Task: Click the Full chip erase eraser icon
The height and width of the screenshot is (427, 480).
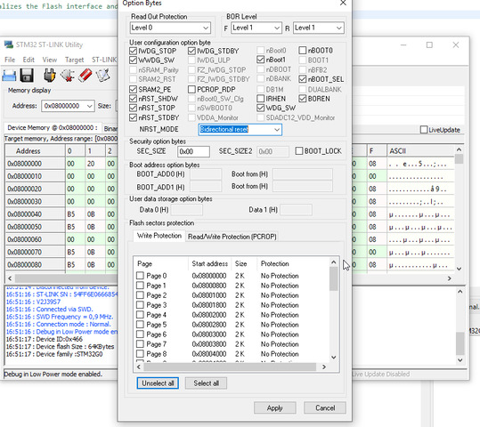Action: pyautogui.click(x=85, y=76)
